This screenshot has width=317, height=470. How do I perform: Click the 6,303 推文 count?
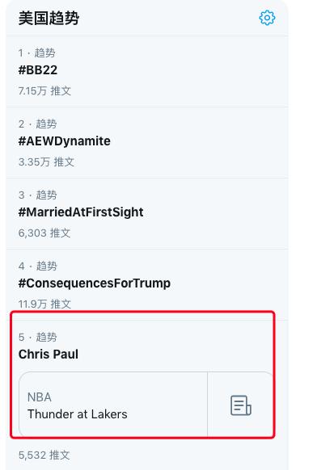44,233
